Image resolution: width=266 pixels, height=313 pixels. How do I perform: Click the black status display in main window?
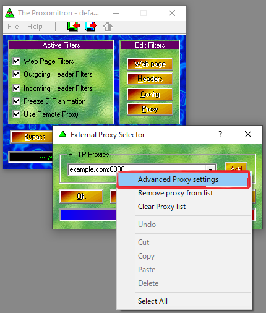(30, 158)
